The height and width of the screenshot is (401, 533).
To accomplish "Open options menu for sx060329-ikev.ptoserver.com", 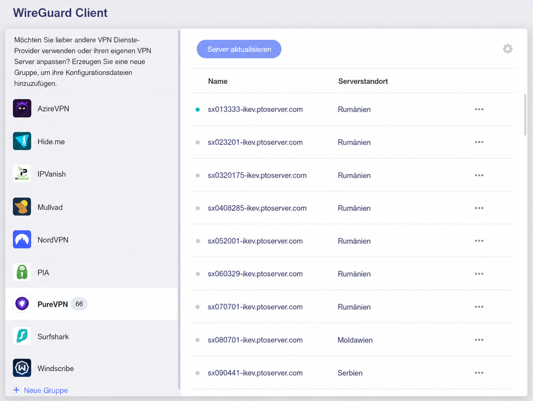I will [x=479, y=274].
